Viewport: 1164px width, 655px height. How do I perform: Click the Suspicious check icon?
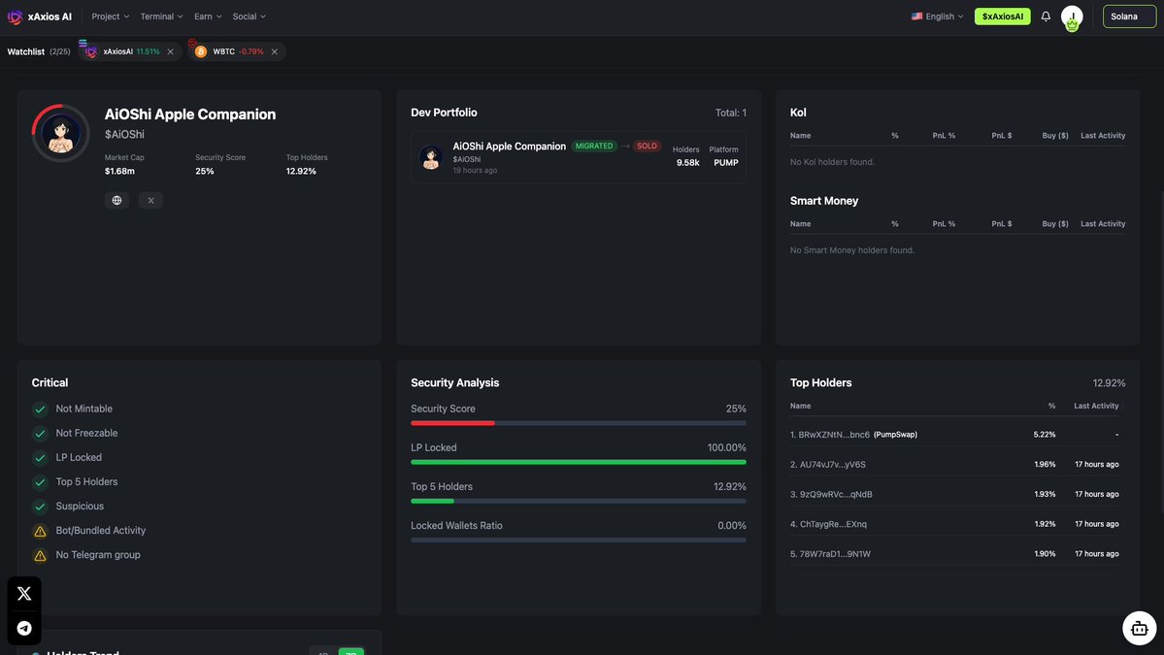[x=40, y=507]
